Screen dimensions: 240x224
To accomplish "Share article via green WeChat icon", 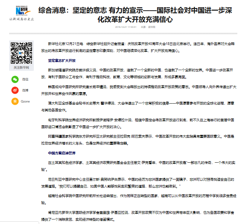I will click(15, 79).
